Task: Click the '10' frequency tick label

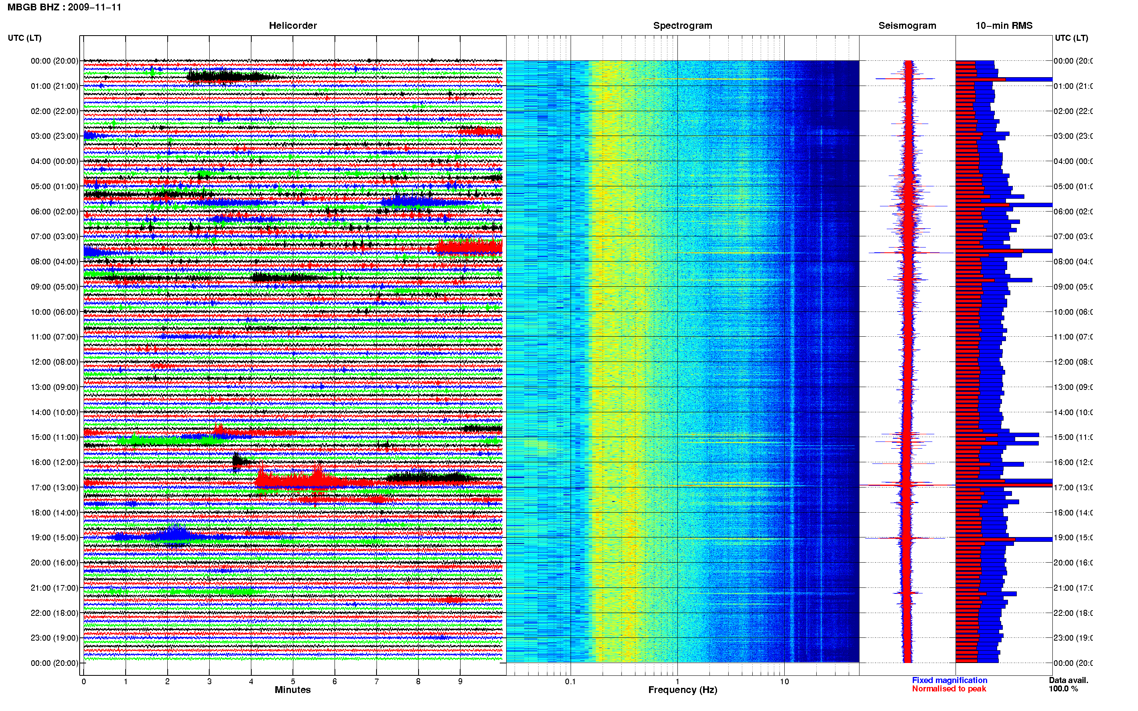Action: (x=784, y=681)
